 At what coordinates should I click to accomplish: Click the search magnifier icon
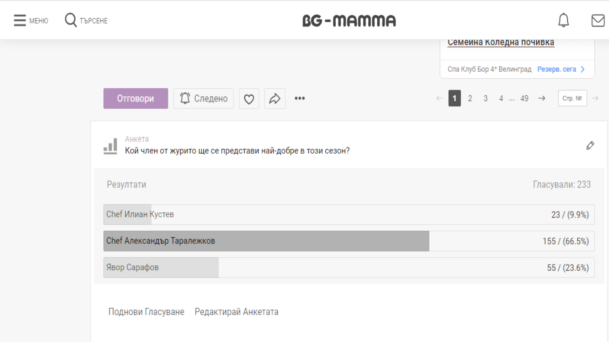(71, 20)
